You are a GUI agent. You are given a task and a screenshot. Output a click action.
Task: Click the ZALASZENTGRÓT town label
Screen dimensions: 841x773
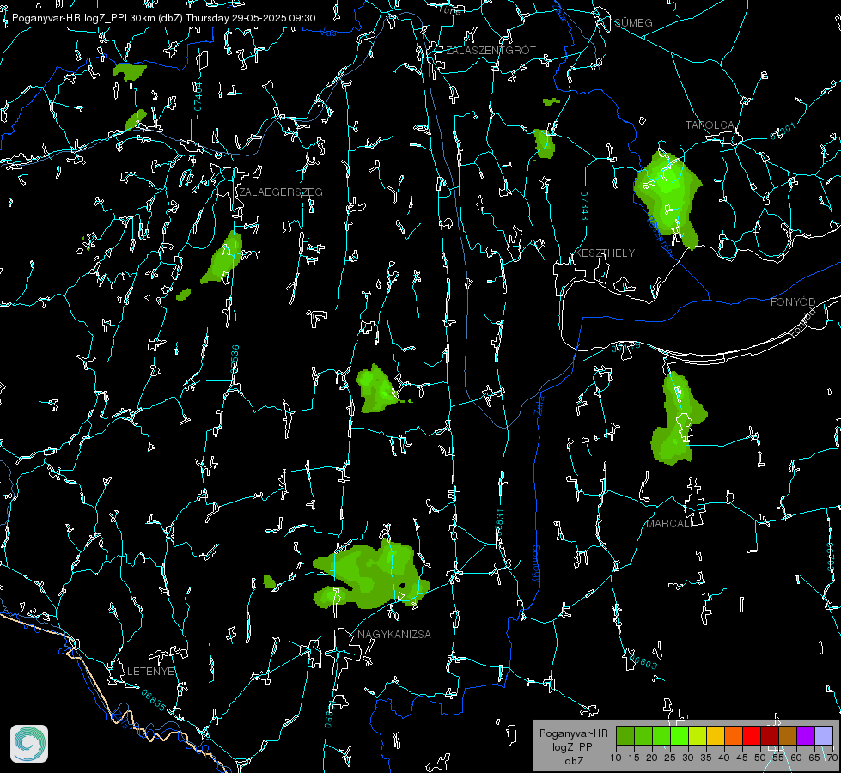(491, 51)
